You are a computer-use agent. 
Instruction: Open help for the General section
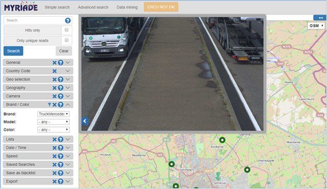pyautogui.click(x=61, y=63)
